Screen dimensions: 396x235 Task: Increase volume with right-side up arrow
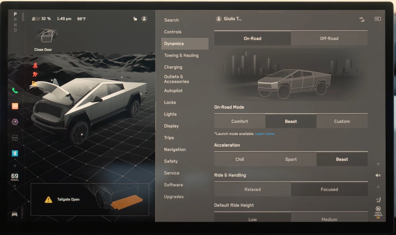[x=378, y=164]
